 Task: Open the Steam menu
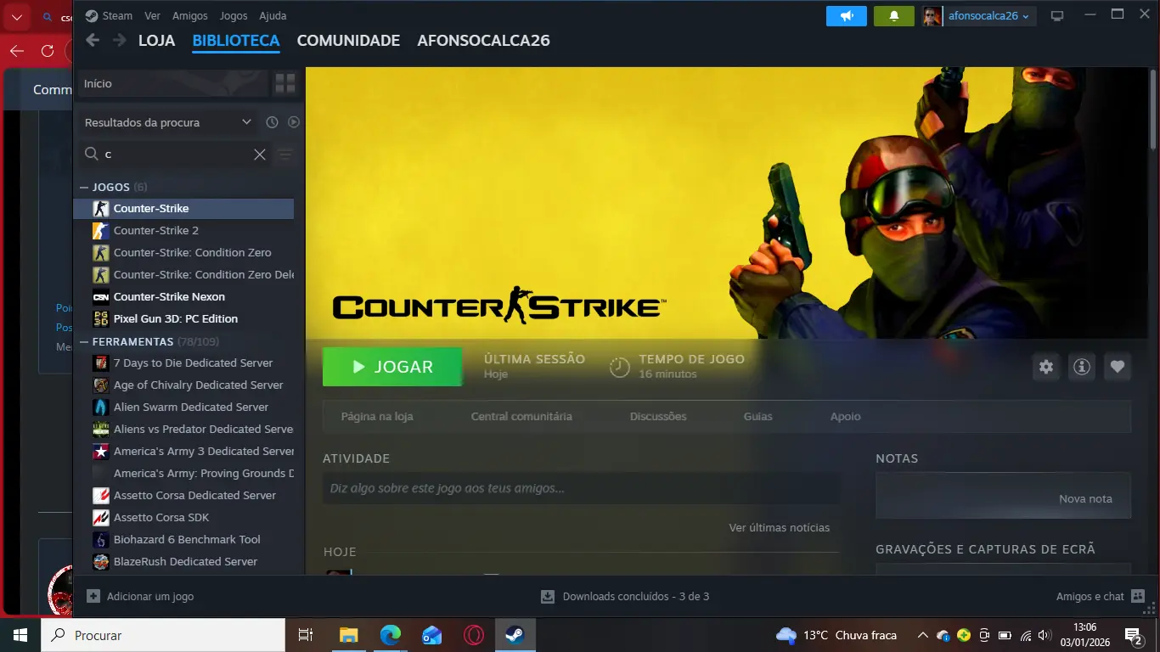point(109,16)
